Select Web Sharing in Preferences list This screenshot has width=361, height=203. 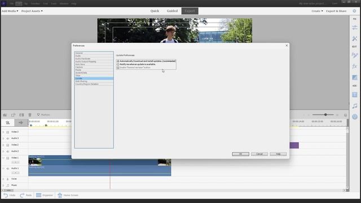click(94, 81)
